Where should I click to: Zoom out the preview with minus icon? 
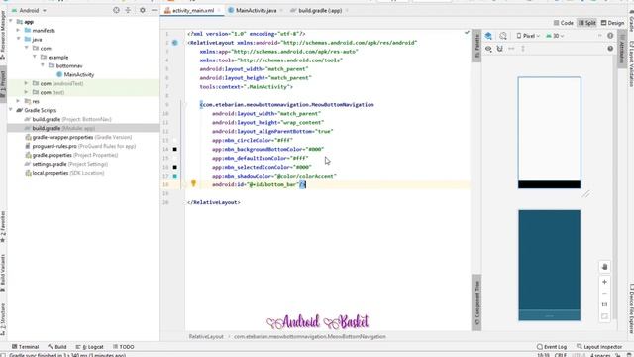click(x=604, y=294)
